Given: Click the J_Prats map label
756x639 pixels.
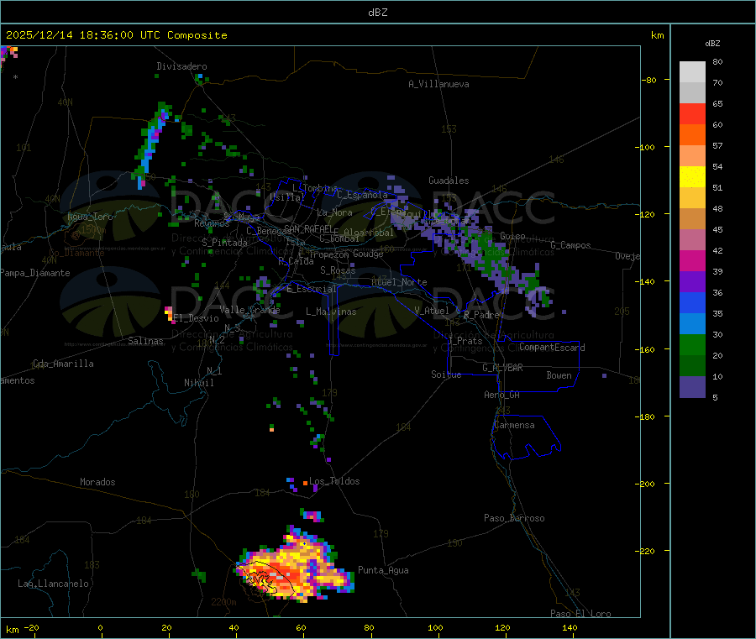Looking at the screenshot, I should (465, 341).
